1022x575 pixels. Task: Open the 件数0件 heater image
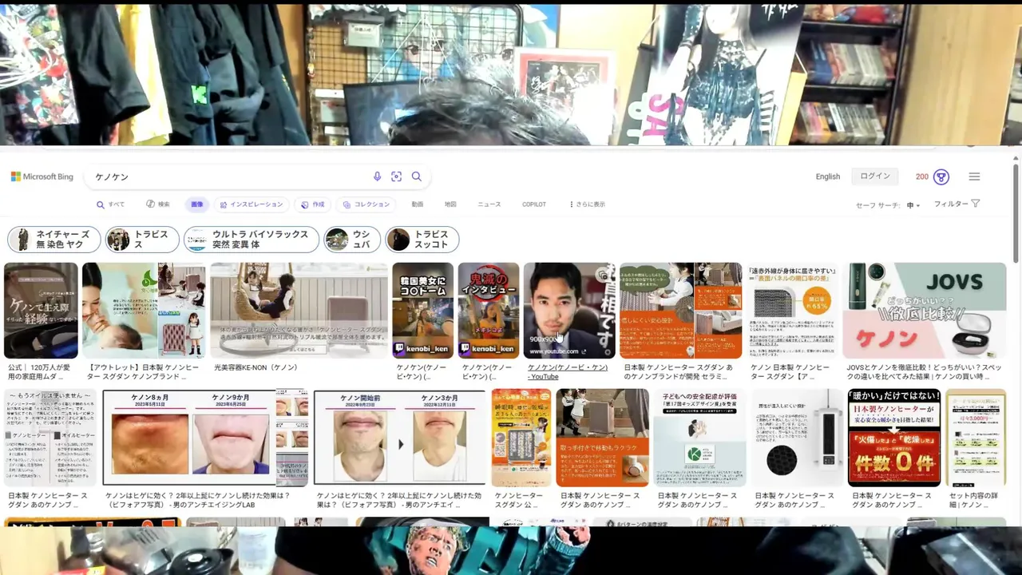894,438
